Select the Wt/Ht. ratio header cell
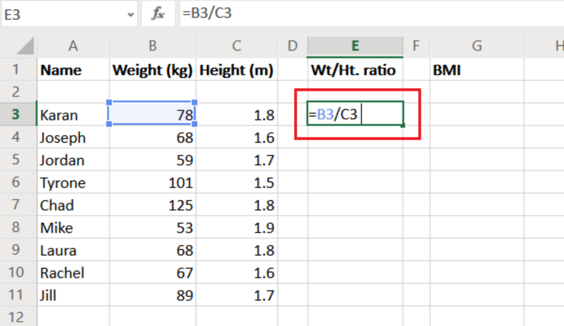The image size is (564, 326). (355, 70)
